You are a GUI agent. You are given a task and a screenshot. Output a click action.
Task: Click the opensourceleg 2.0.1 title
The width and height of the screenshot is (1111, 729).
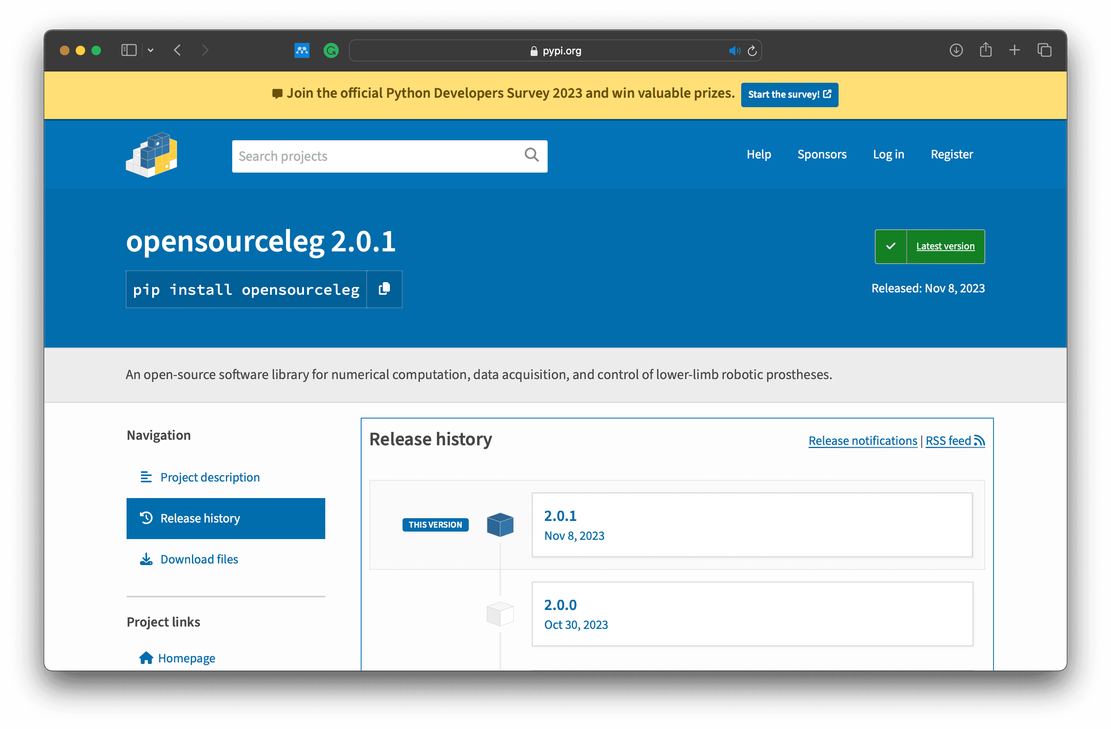click(x=261, y=242)
